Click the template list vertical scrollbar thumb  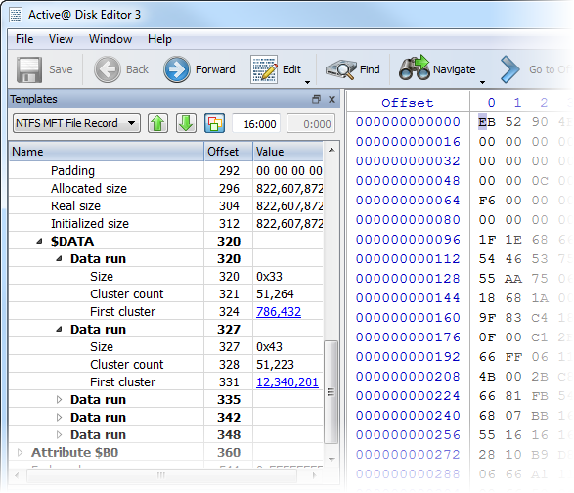click(331, 392)
